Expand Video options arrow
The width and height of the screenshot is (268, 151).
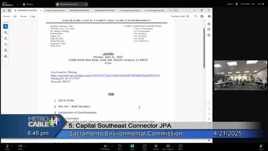click(25, 146)
